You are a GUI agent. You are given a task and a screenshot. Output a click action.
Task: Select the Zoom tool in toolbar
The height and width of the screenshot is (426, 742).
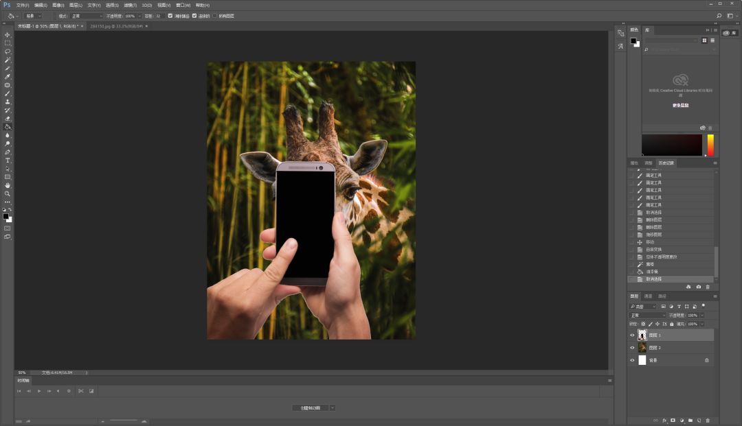point(8,193)
